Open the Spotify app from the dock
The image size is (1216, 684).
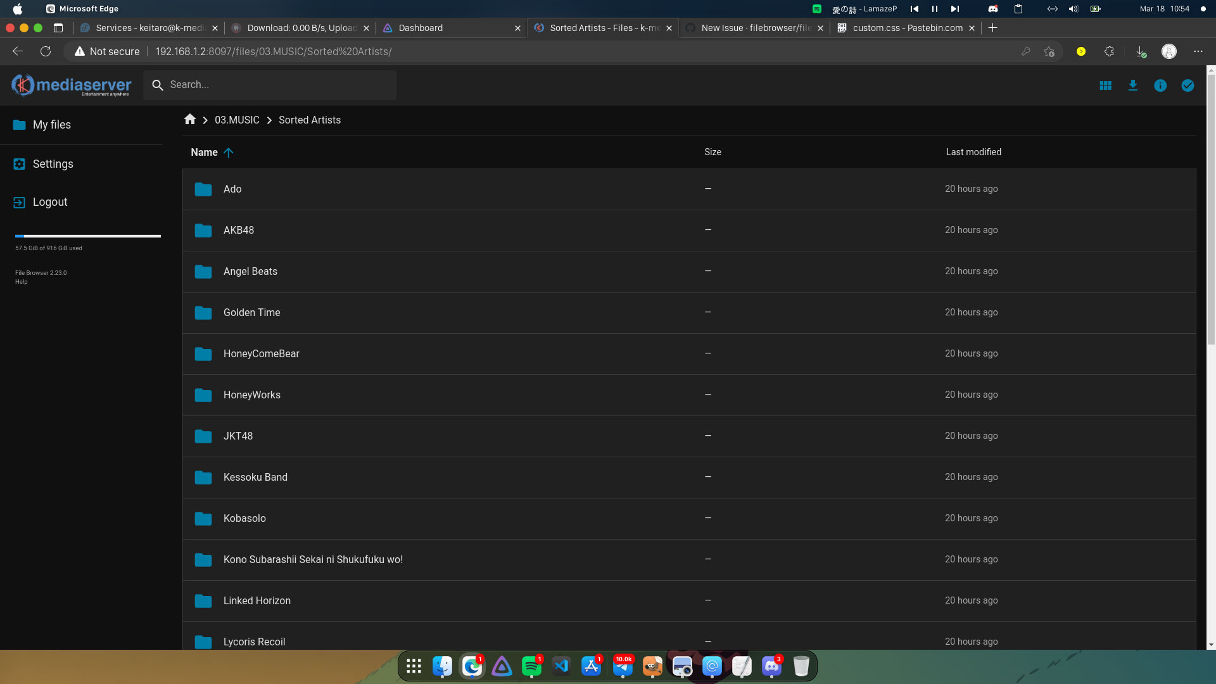click(x=532, y=666)
